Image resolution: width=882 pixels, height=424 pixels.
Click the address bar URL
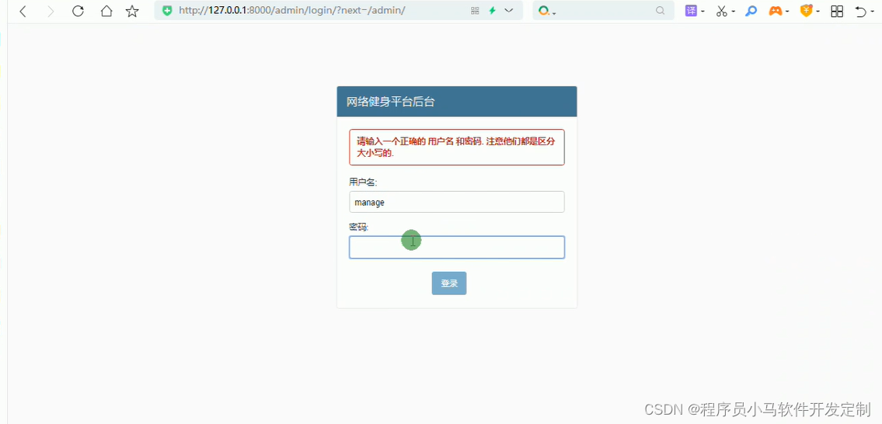292,11
